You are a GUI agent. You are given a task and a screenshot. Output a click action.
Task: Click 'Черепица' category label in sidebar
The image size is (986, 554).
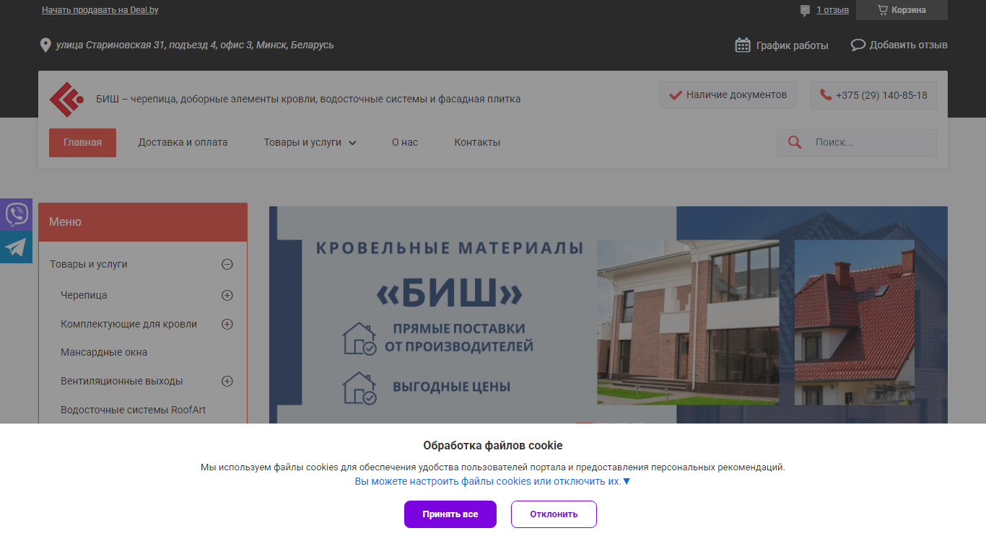tap(84, 295)
